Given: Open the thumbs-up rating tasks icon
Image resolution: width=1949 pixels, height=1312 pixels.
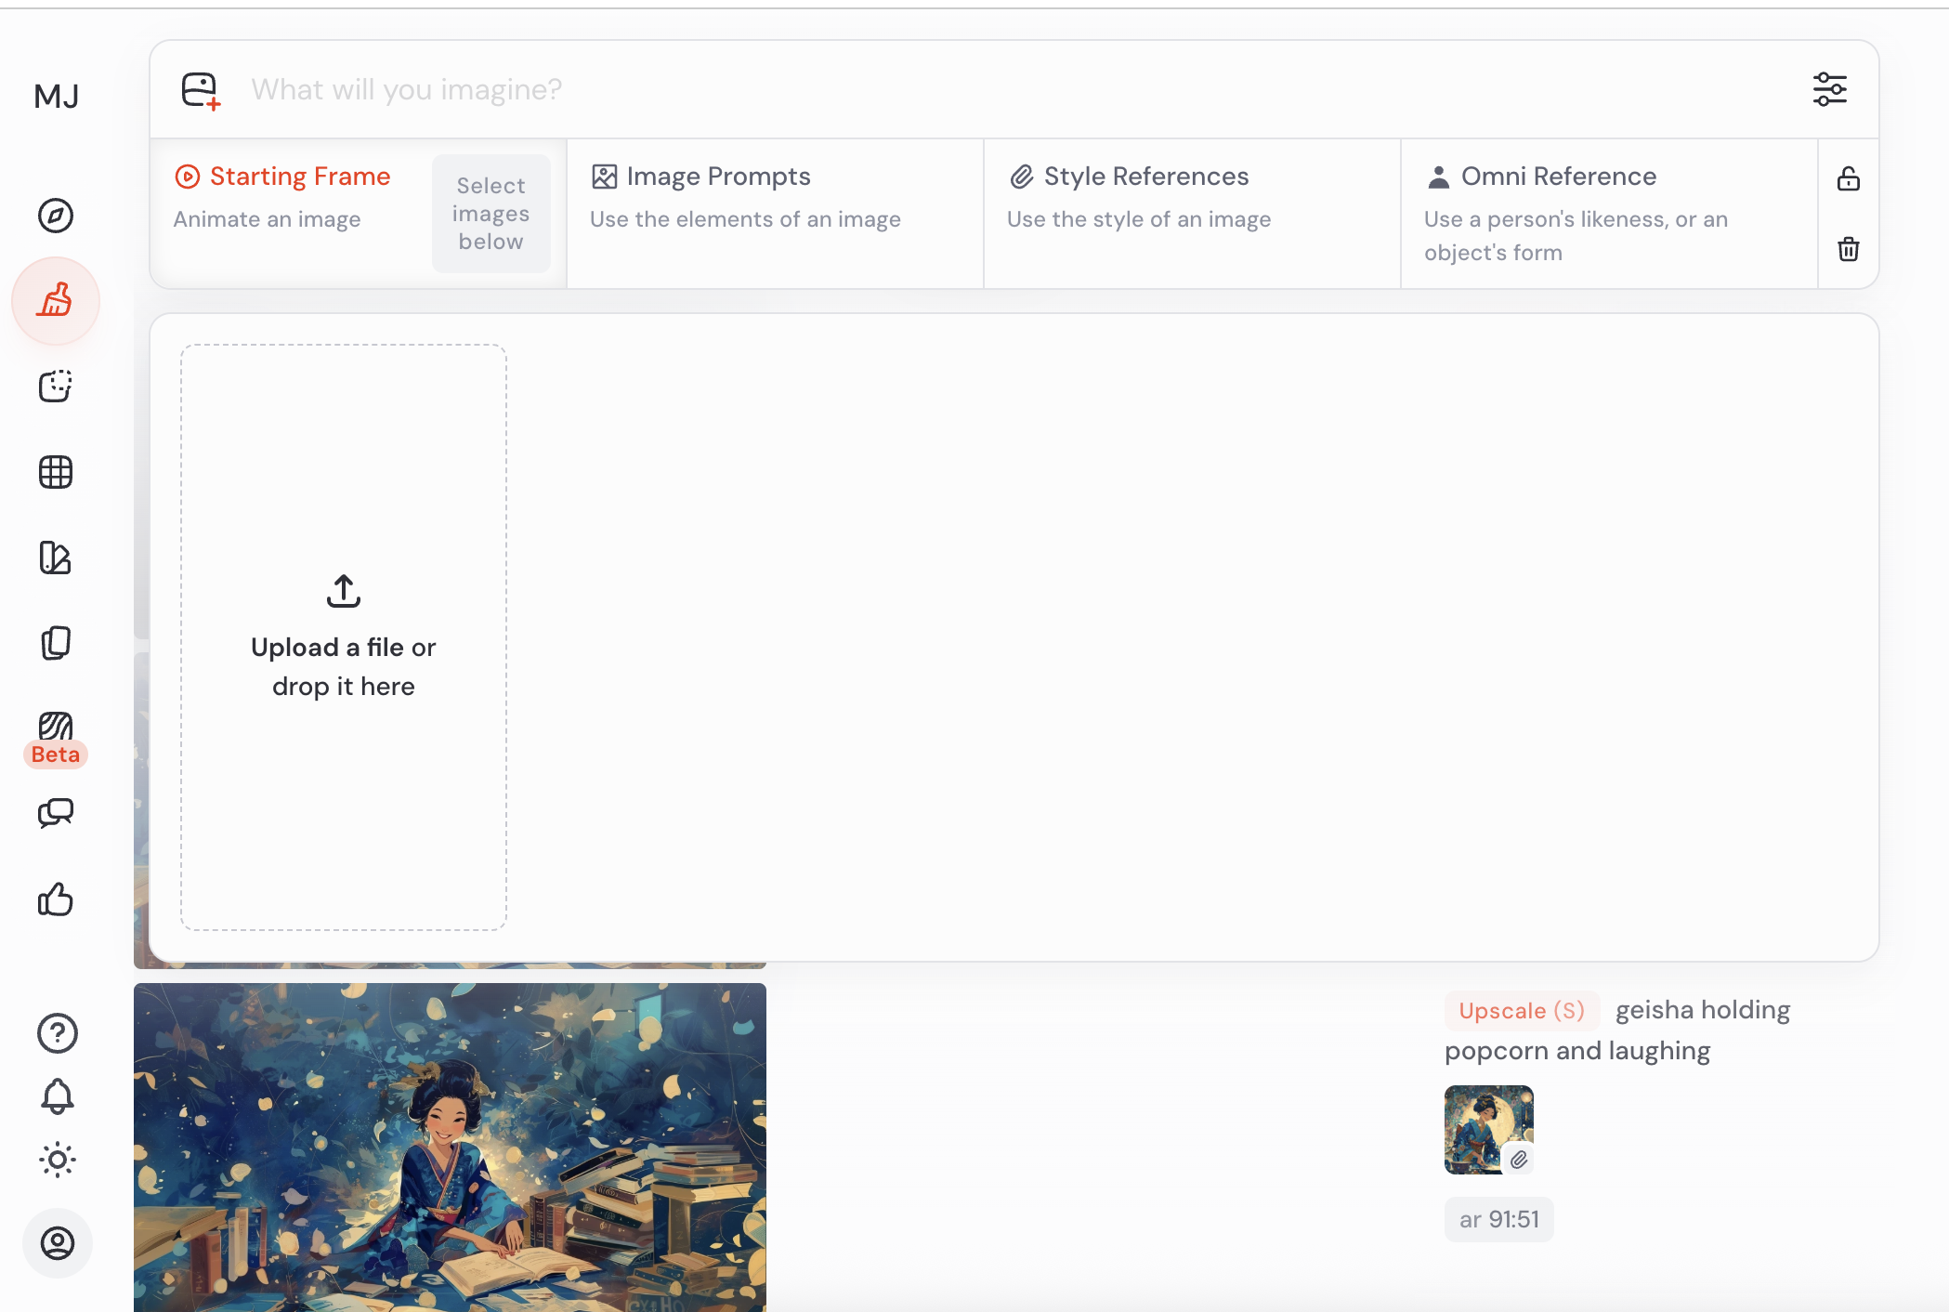Looking at the screenshot, I should tap(56, 899).
